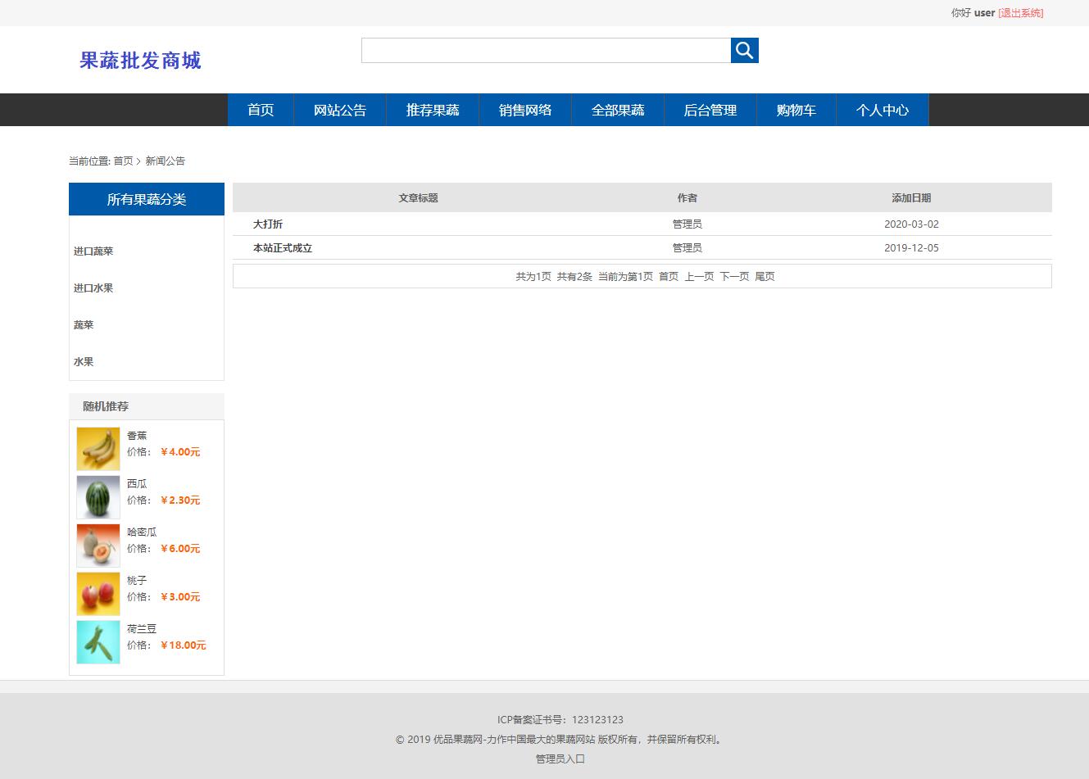Click the 西瓜 product thumbnail

(x=98, y=496)
